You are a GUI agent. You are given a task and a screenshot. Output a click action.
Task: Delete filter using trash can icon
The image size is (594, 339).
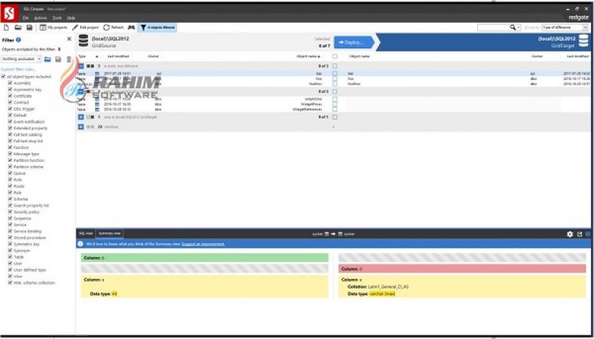[x=69, y=59]
